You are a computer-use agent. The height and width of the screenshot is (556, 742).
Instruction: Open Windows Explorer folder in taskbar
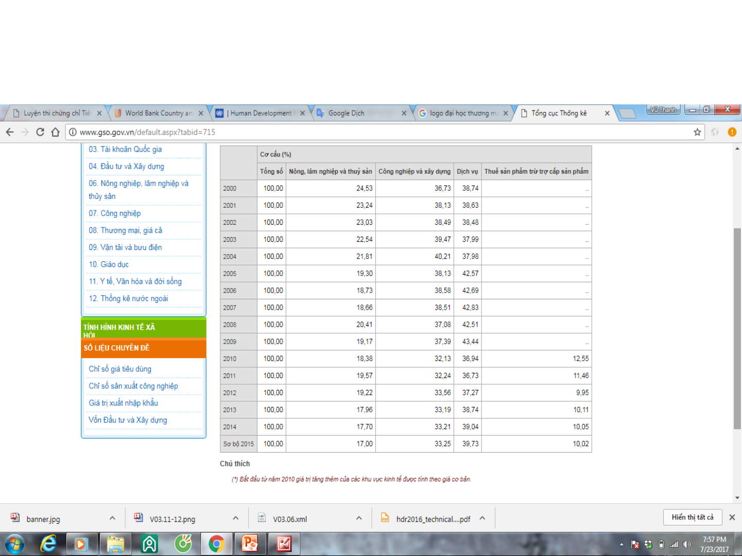115,544
